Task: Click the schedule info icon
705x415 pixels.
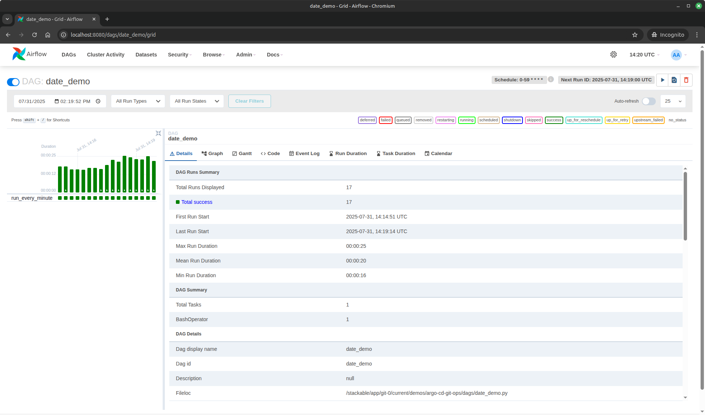Action: coord(551,79)
